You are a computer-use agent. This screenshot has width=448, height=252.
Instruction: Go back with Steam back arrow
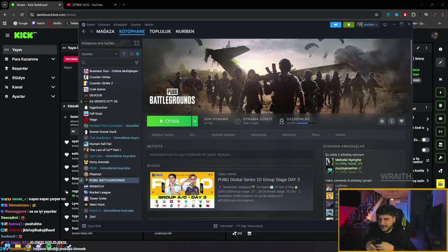coord(84,31)
